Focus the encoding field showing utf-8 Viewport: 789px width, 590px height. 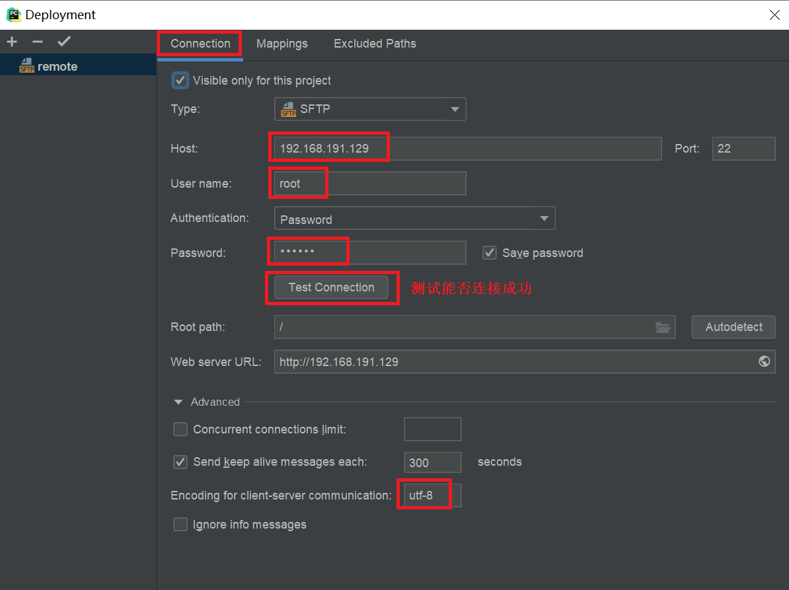[432, 496]
